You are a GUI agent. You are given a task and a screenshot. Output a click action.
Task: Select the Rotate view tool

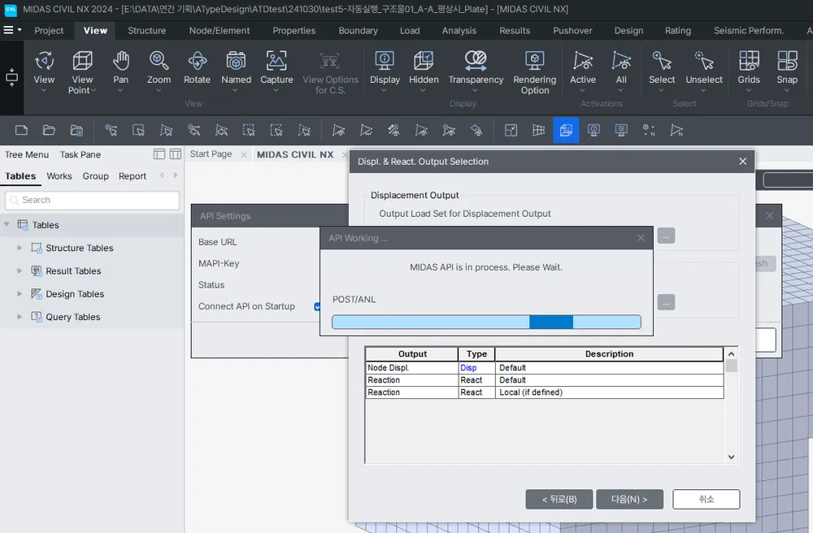(197, 61)
